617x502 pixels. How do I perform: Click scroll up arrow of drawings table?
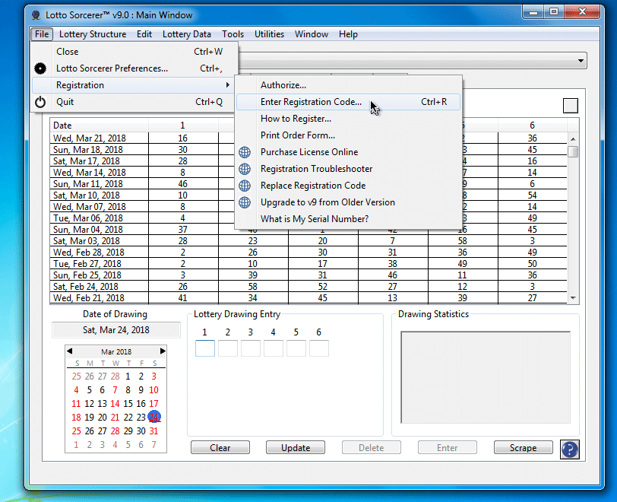[573, 139]
